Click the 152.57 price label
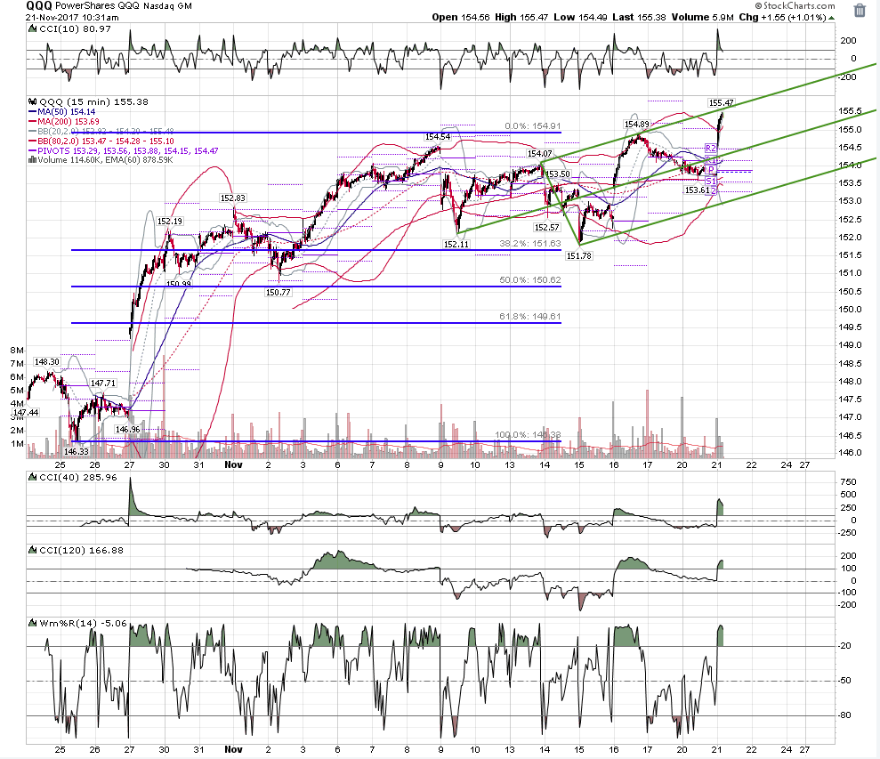This screenshot has width=880, height=759. [546, 228]
